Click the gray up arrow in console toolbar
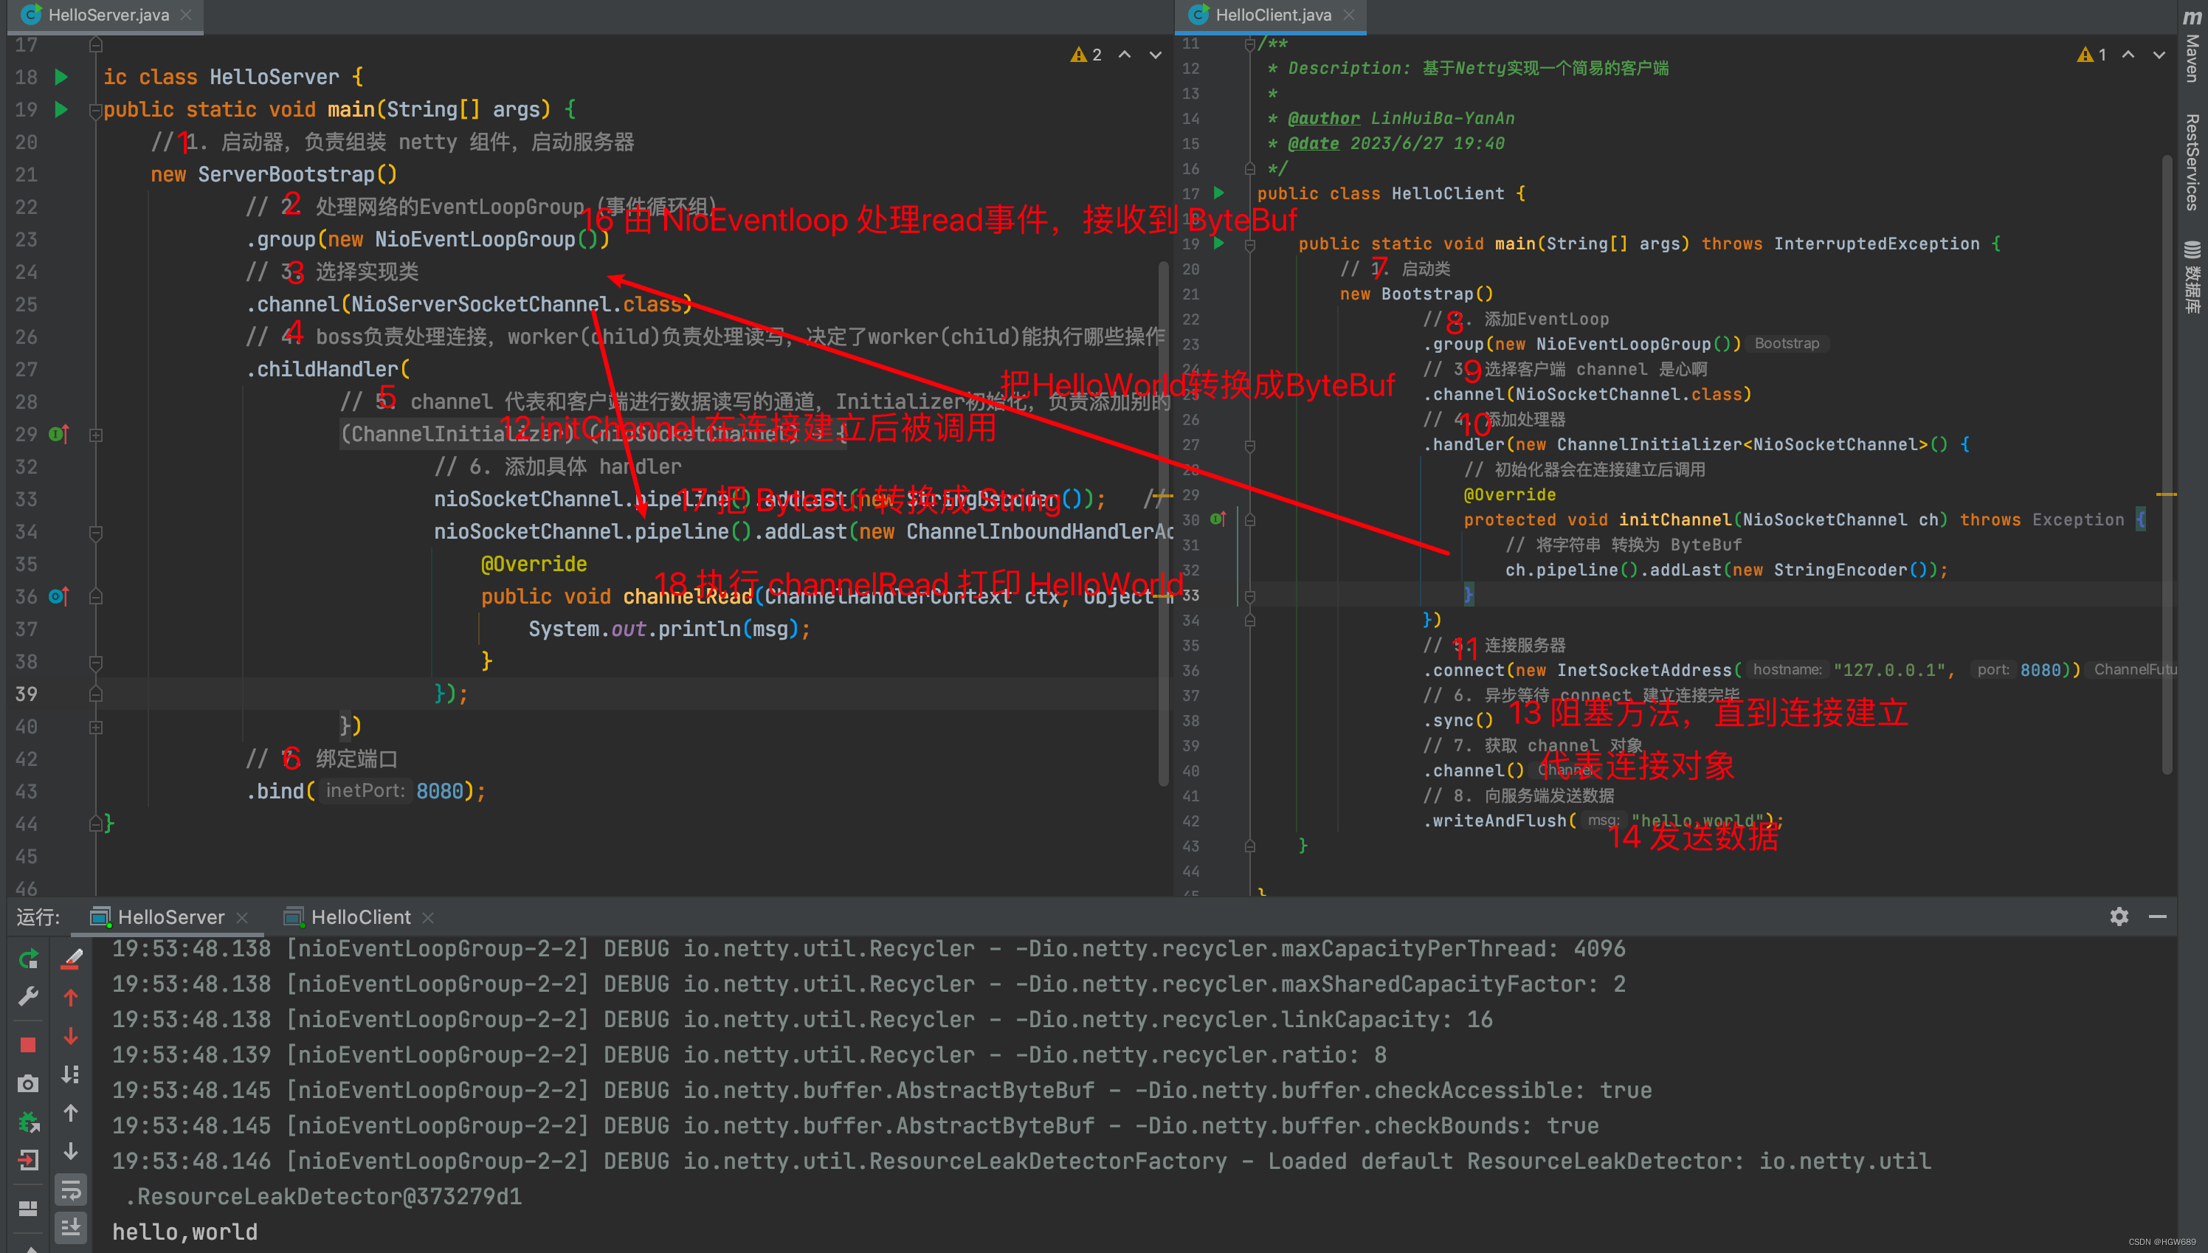 pos(72,1113)
